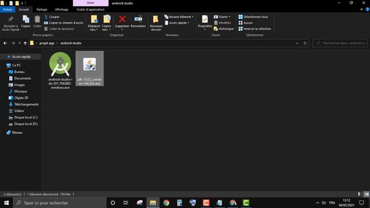Screen dimensions: 370x208
Task: Show hidden system tray icons
Action: [x=317, y=203]
